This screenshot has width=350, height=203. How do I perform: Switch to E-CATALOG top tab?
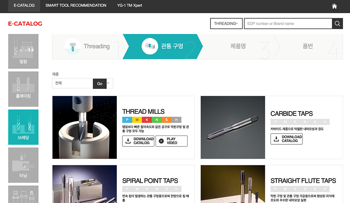tap(24, 6)
